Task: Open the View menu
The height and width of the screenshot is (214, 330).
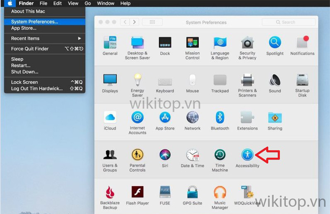Action: point(73,3)
